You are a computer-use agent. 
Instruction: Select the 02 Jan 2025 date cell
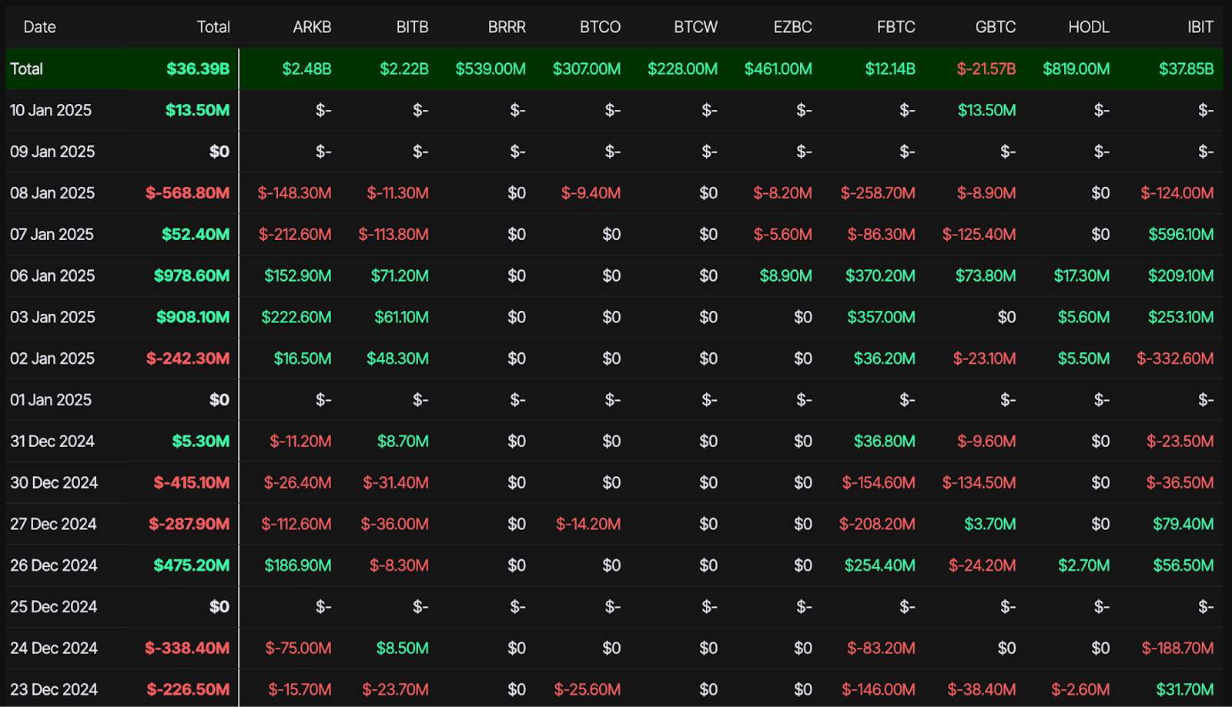coord(52,359)
